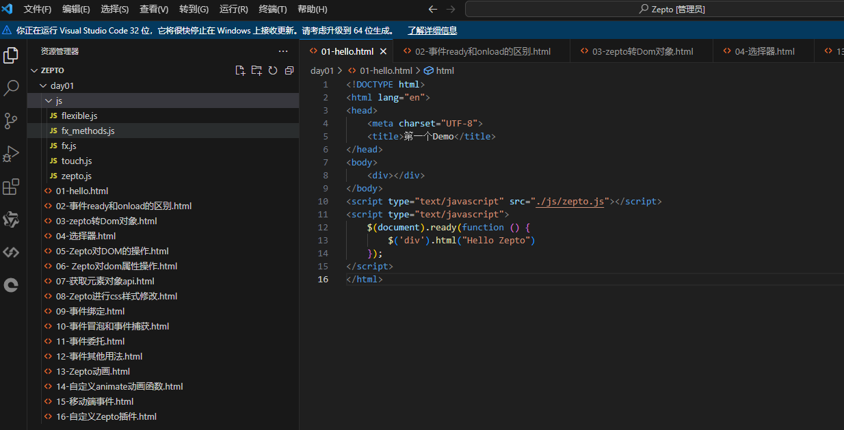Open explorer panel more actions menu
Image resolution: width=844 pixels, height=430 pixels.
(283, 51)
